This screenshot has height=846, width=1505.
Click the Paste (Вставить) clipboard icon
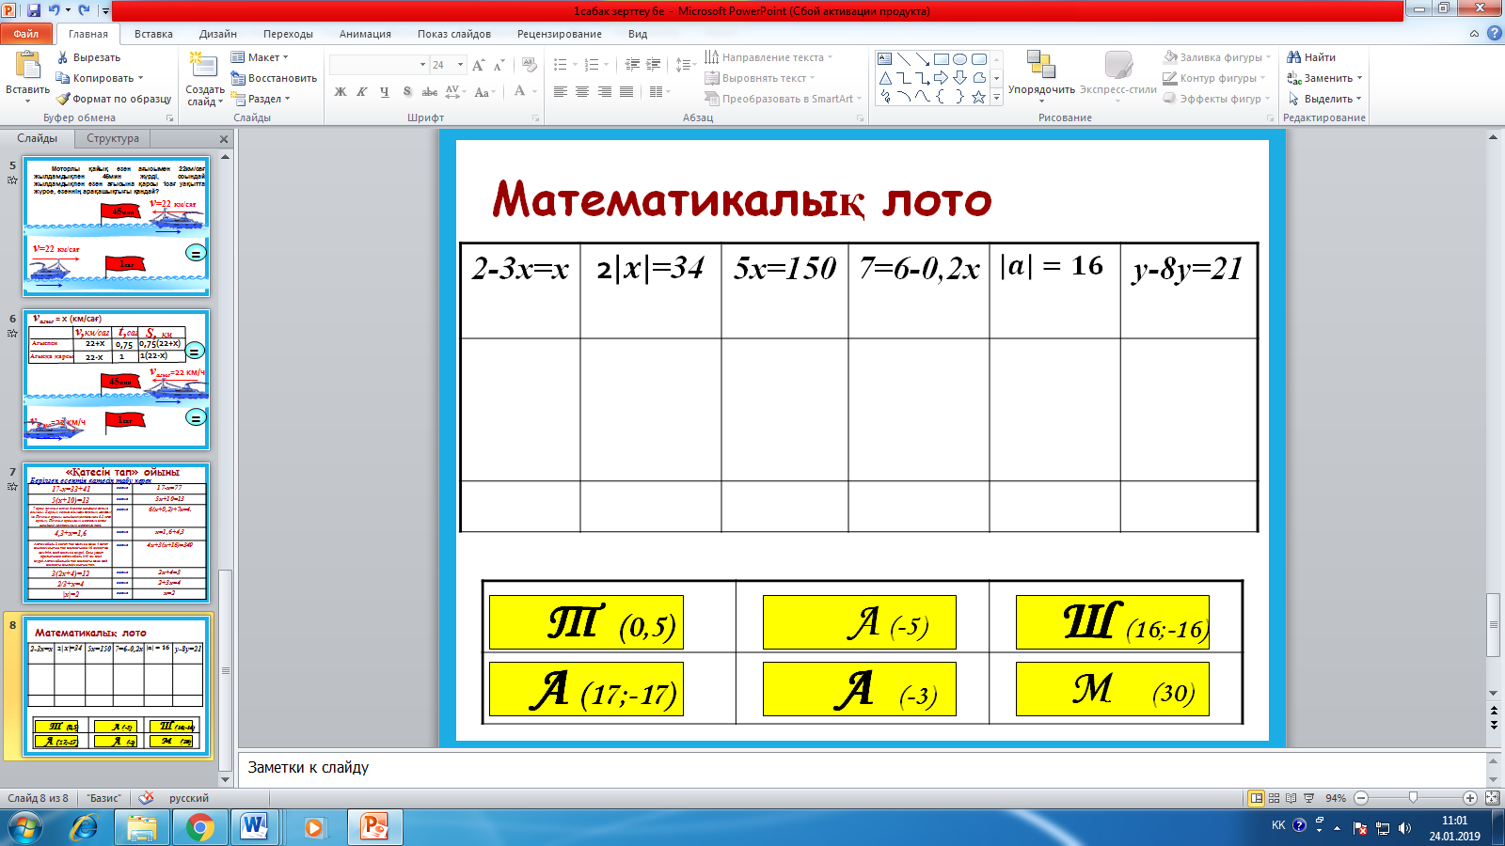[x=27, y=65]
